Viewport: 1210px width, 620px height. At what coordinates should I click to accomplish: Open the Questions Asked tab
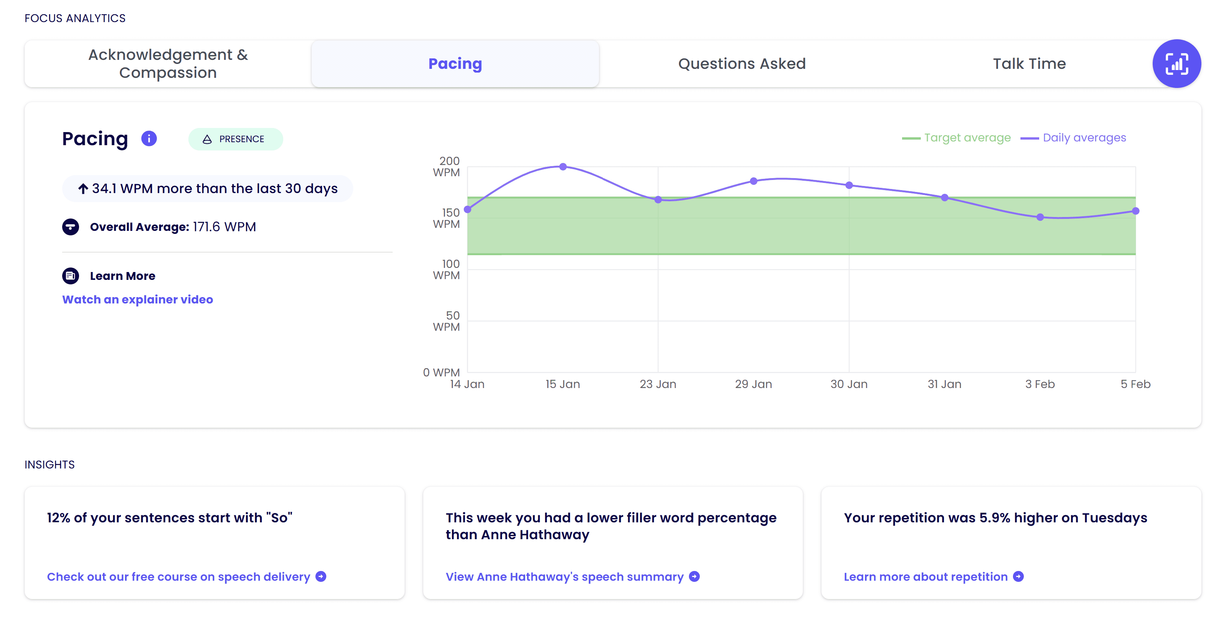click(741, 64)
